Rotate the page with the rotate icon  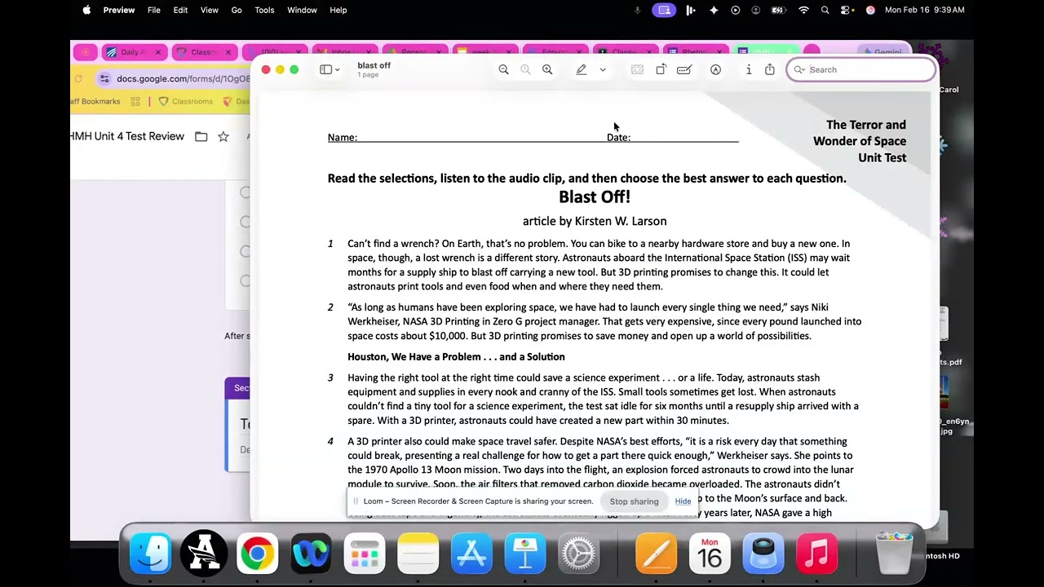pos(661,70)
